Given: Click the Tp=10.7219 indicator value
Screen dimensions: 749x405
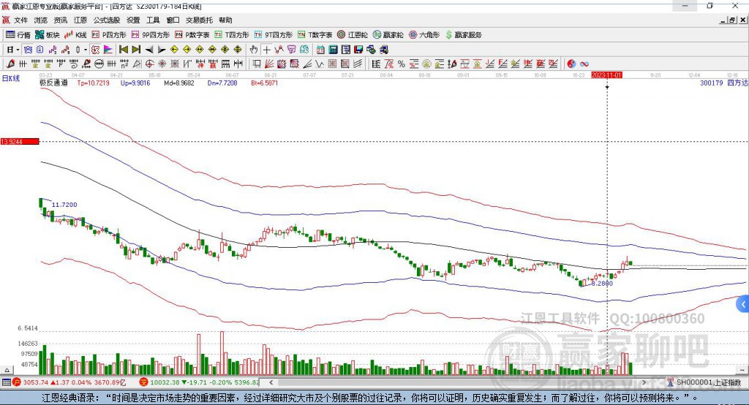Looking at the screenshot, I should (93, 83).
